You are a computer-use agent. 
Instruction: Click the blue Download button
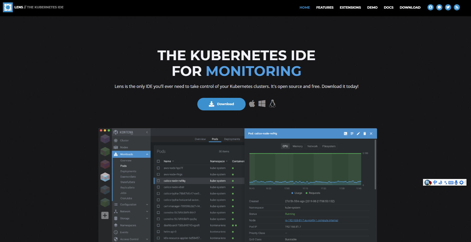(x=221, y=104)
